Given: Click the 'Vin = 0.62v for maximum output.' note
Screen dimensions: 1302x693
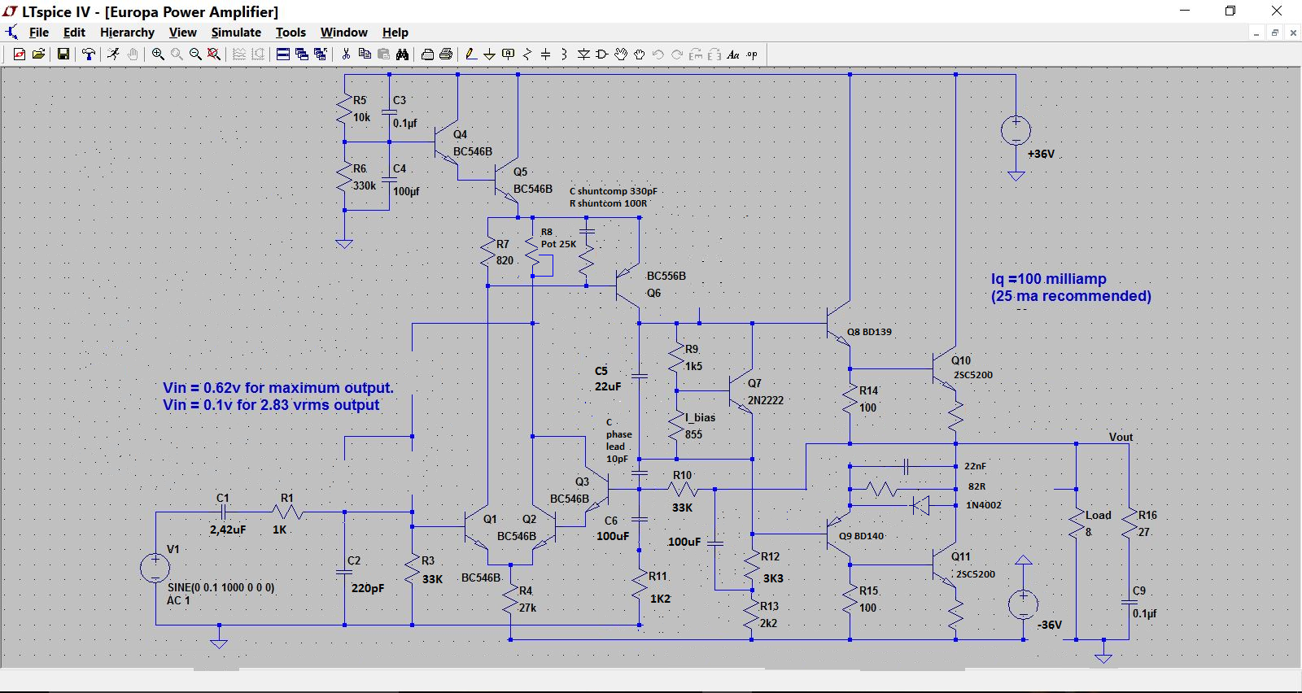Looking at the screenshot, I should coord(278,388).
